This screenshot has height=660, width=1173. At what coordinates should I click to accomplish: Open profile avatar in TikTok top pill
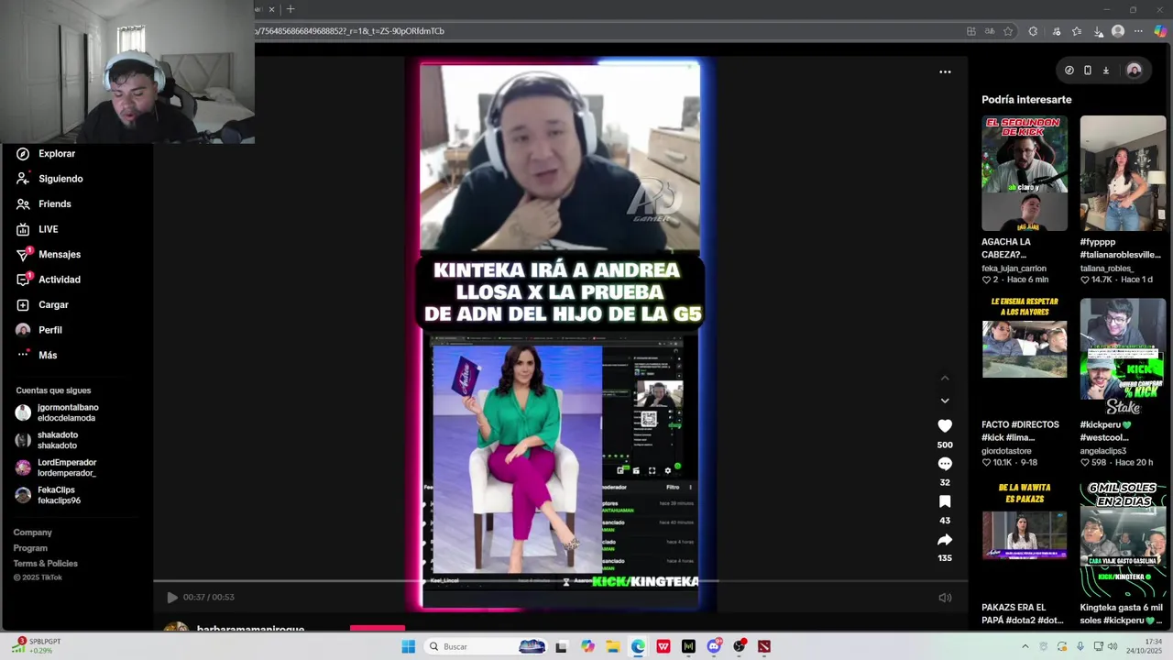point(1134,71)
